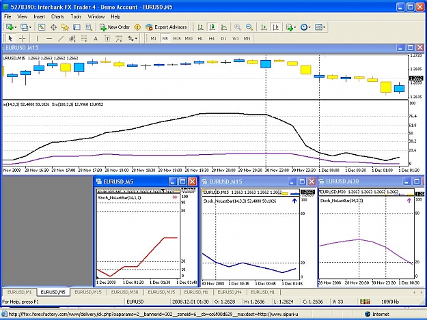Select the equidistant channel tool
This screenshot has width=427, height=320.
[x=72, y=39]
